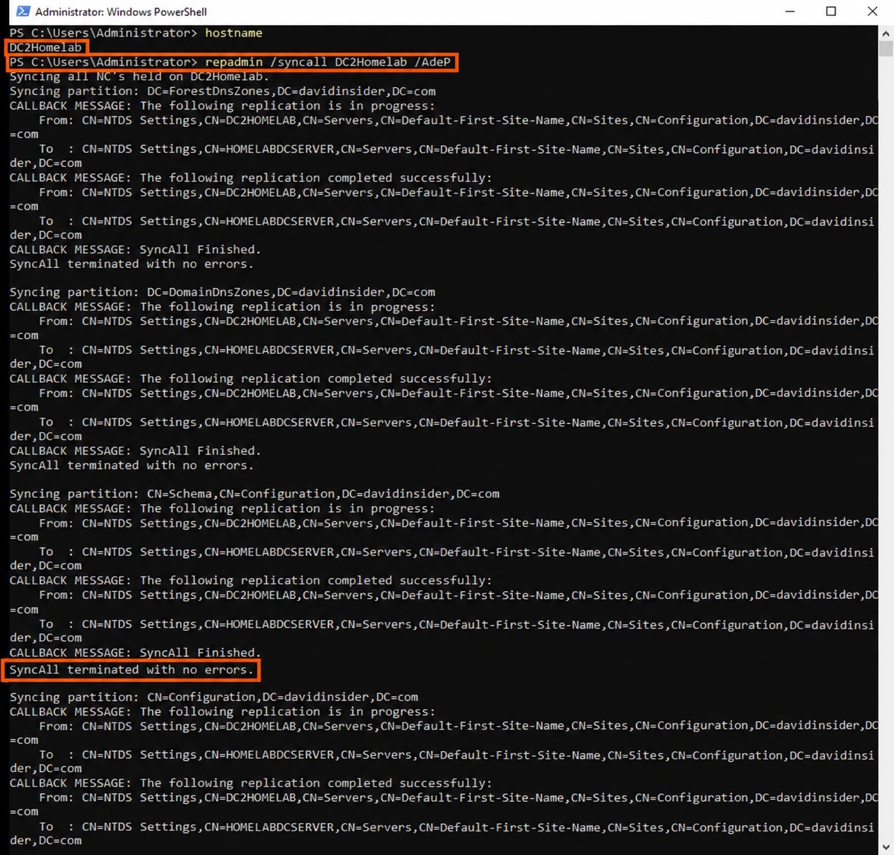This screenshot has width=894, height=855.
Task: Maximize the PowerShell window
Action: 831,11
